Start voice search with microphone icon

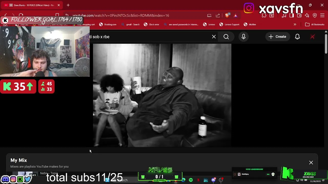(244, 37)
